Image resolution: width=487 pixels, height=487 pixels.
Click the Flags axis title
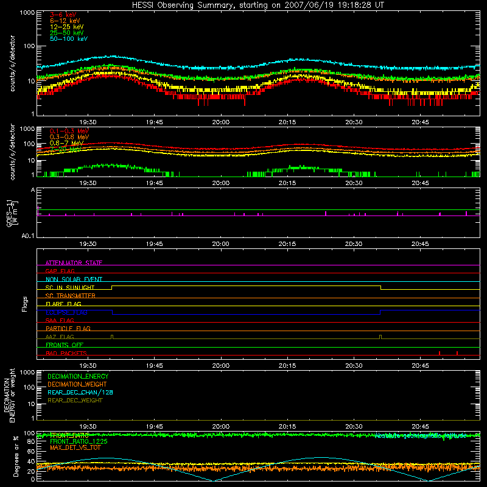[x=25, y=304]
